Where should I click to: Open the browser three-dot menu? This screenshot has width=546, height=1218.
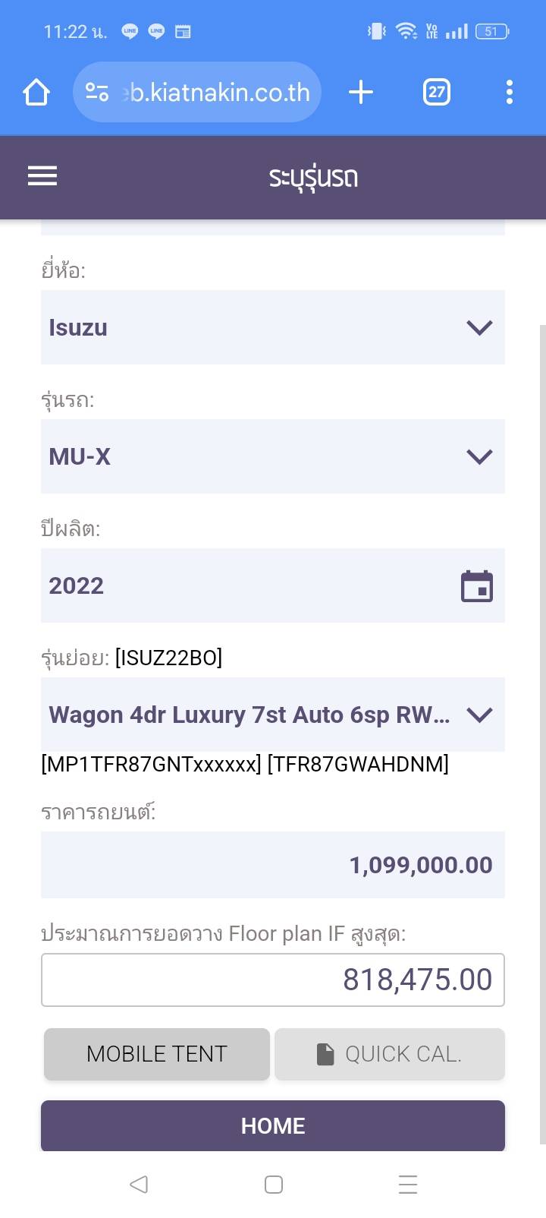click(509, 93)
